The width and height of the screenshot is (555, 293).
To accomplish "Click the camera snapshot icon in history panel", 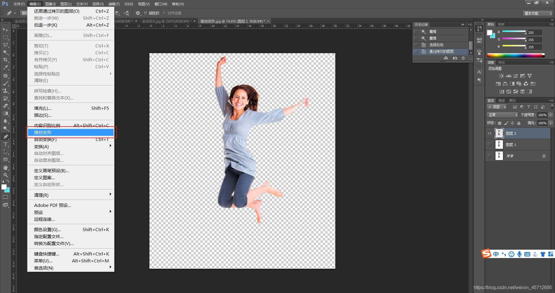I will (x=455, y=58).
